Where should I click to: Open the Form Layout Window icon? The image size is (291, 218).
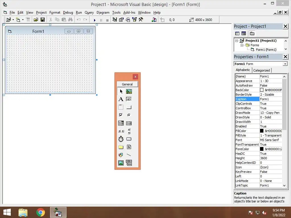[x=128, y=20]
